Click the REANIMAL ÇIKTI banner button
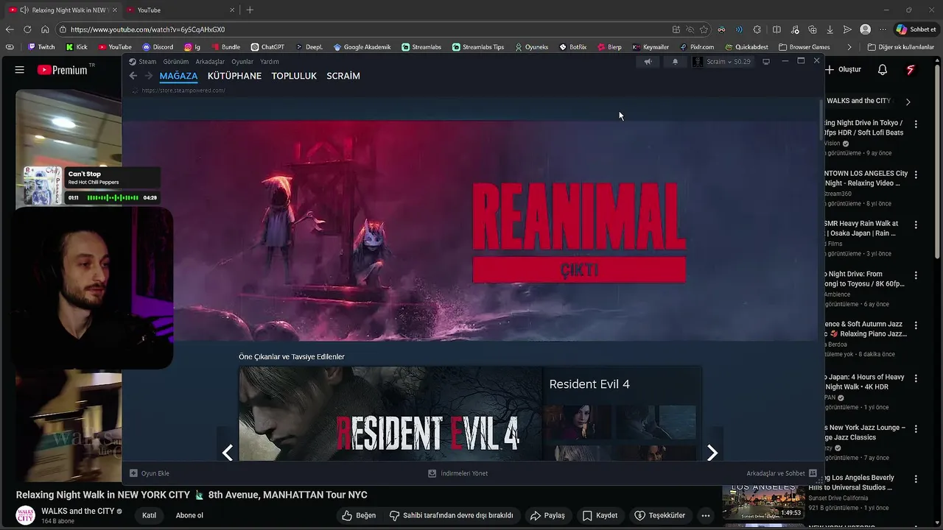This screenshot has width=943, height=530. (x=579, y=269)
